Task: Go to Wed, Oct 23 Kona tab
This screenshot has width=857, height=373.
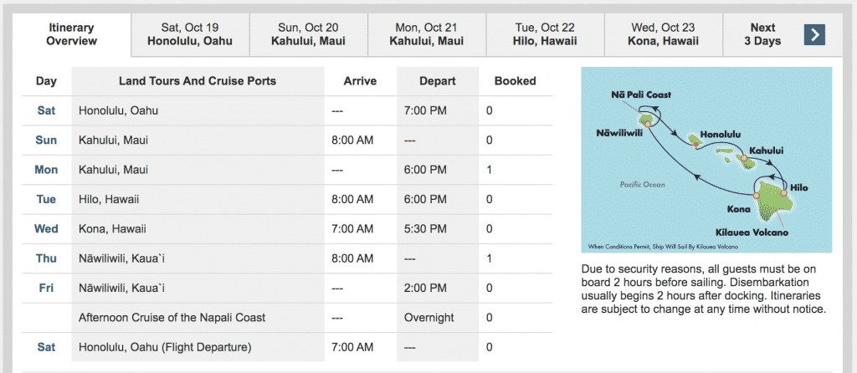Action: (x=663, y=34)
